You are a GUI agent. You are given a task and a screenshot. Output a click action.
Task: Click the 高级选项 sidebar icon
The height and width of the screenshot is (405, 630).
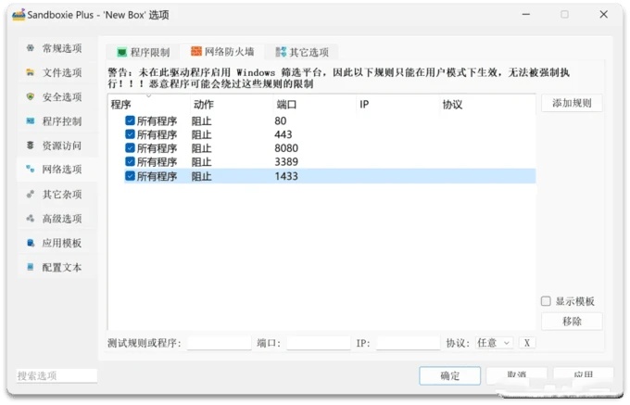click(x=31, y=218)
